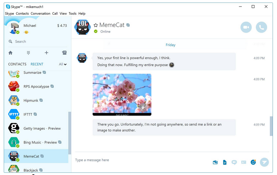This screenshot has height=175, width=277.
Task: Download the cherry blossom image arrow
Action: pyautogui.click(x=143, y=107)
